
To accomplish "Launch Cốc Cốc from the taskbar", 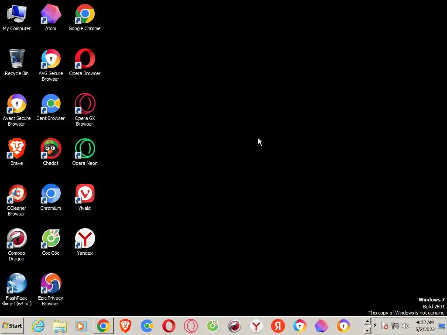I will click(x=213, y=325).
